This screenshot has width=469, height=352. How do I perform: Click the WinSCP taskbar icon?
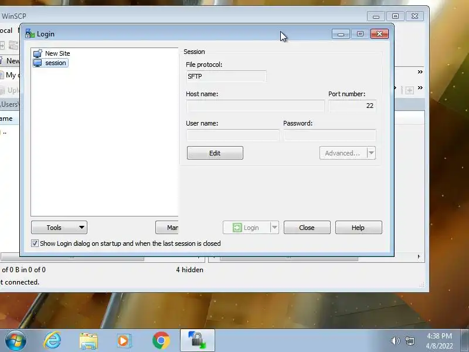click(198, 340)
